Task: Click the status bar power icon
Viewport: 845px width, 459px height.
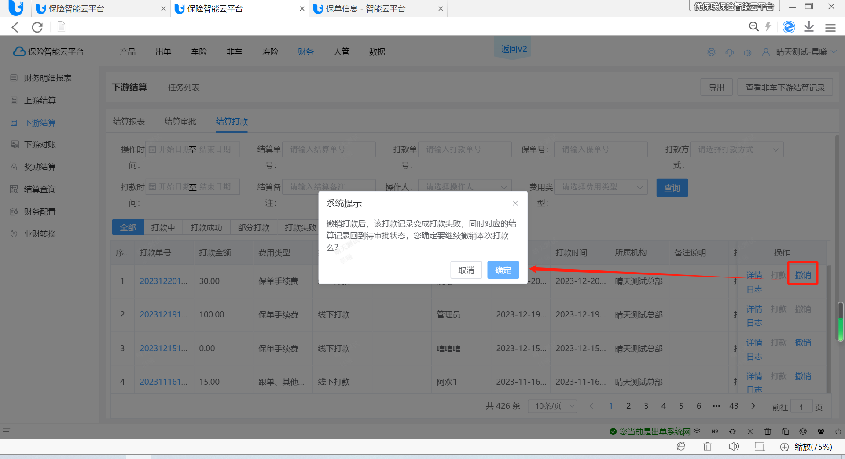Action: tap(838, 432)
